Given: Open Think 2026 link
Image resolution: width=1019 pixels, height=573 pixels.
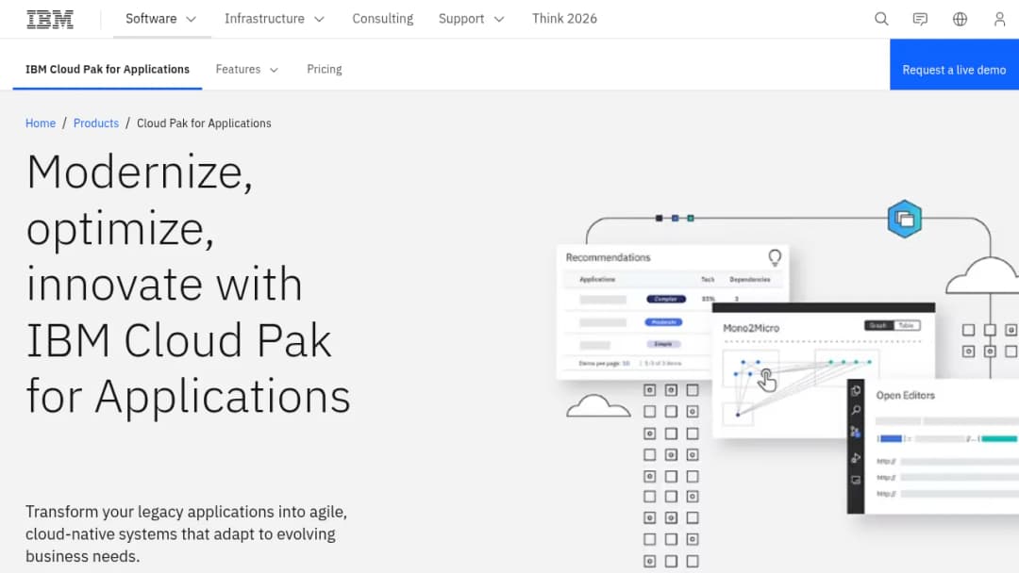Looking at the screenshot, I should [x=565, y=19].
